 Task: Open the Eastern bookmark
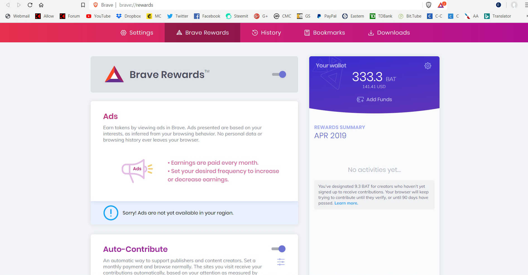click(353, 16)
